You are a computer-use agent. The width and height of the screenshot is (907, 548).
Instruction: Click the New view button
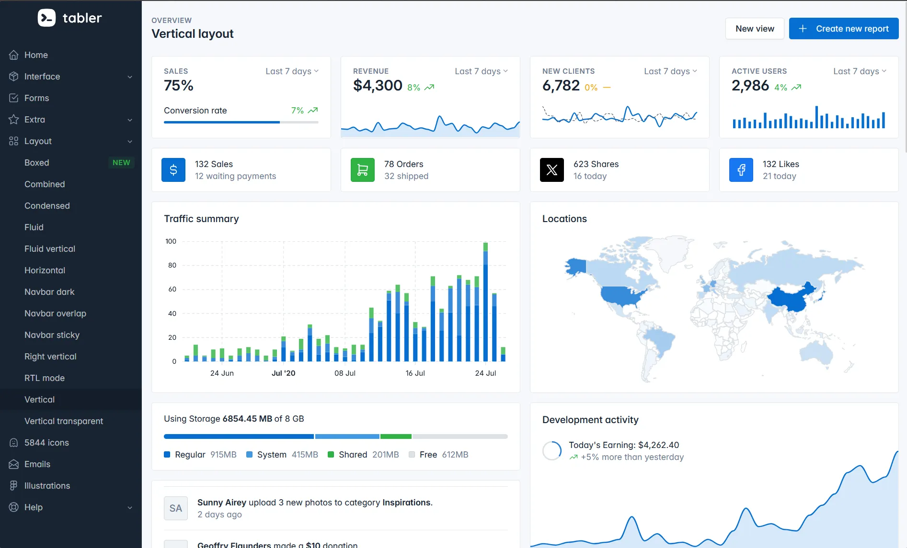coord(754,28)
